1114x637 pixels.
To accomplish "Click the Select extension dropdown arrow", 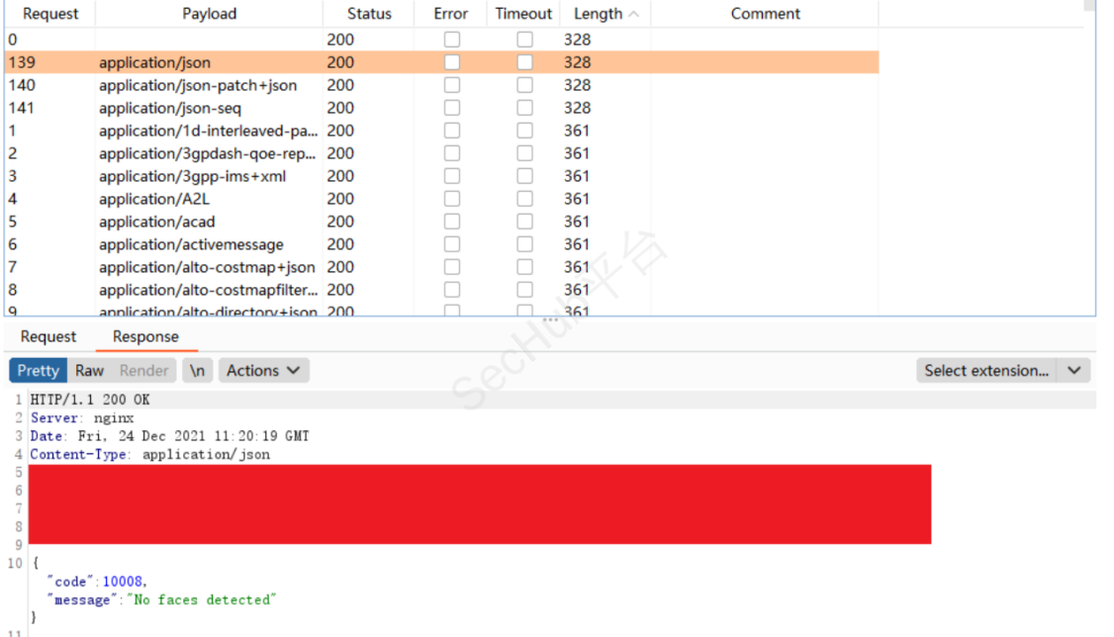I will (x=1074, y=371).
